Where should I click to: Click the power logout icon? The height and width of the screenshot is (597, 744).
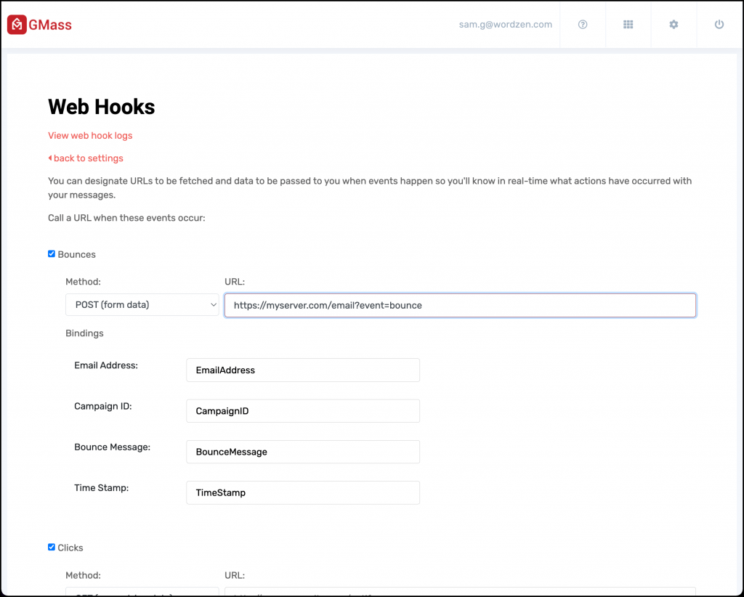pos(719,24)
